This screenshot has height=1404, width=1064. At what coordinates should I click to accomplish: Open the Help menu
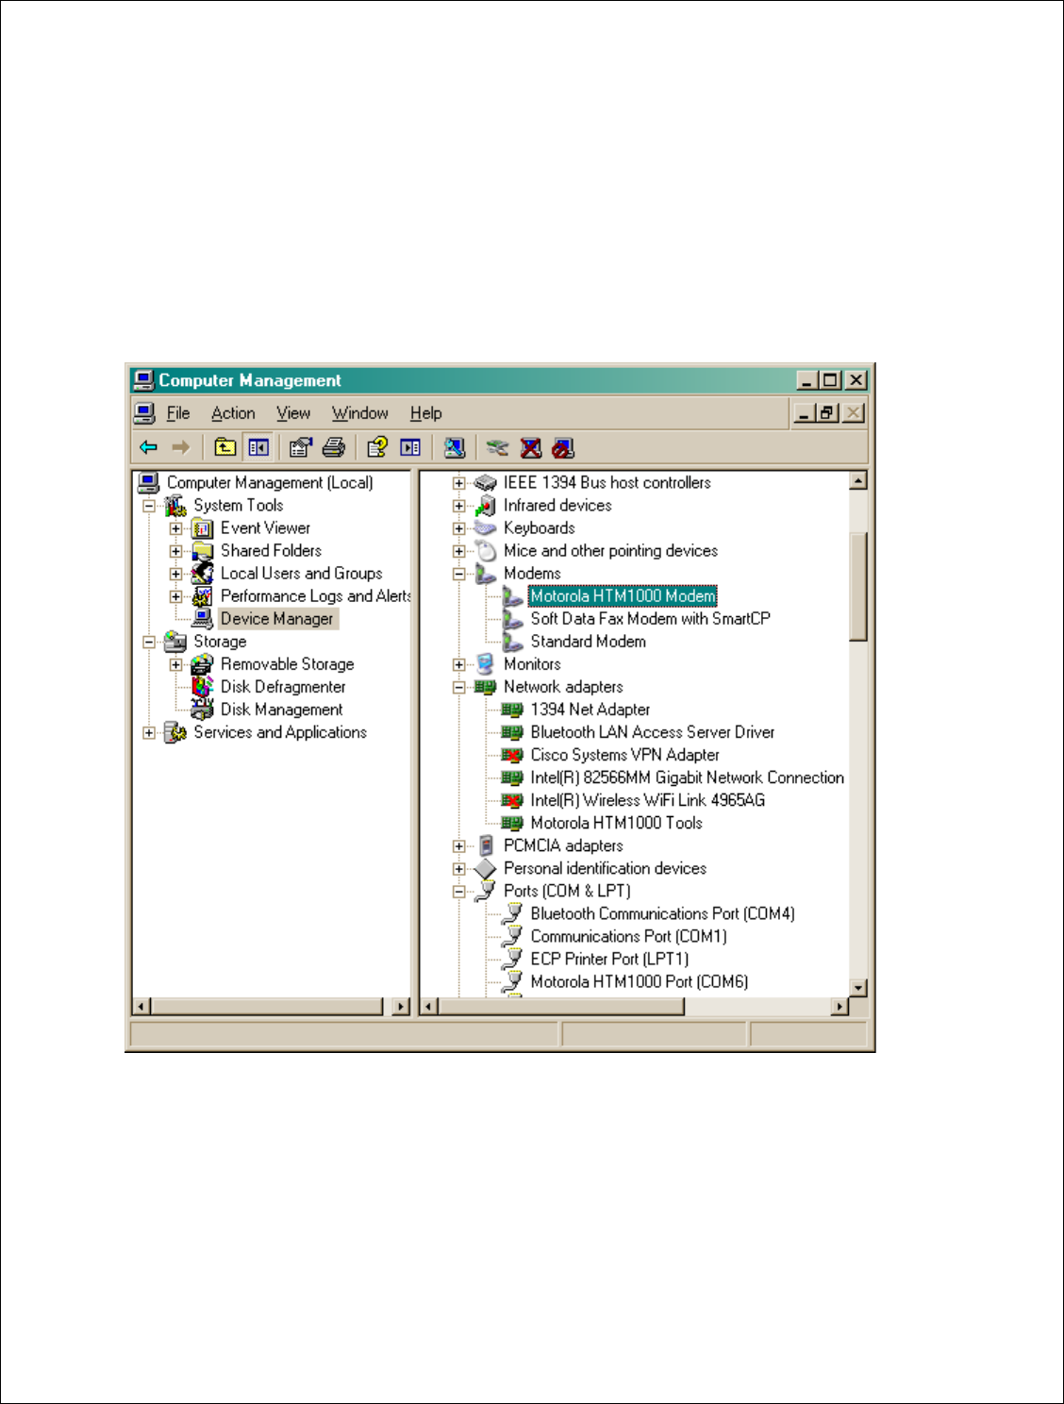(x=425, y=413)
